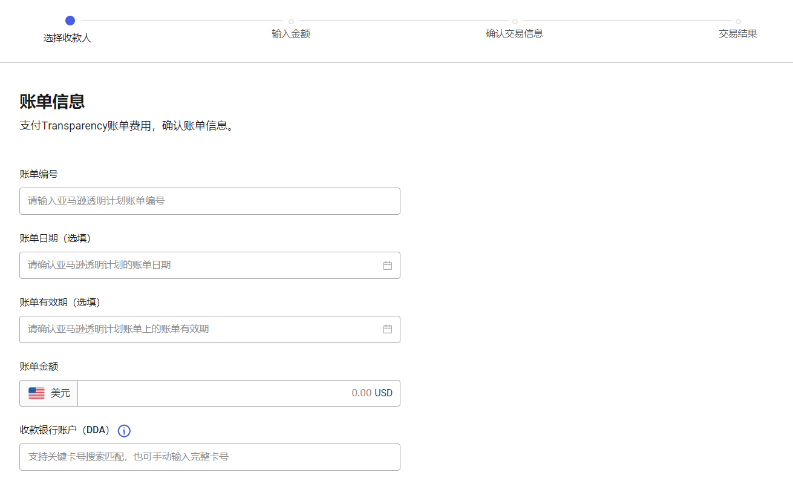Go to the 交易结果 step label

737,34
